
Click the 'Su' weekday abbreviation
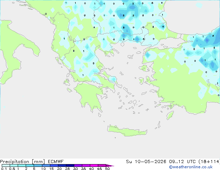click(x=129, y=162)
